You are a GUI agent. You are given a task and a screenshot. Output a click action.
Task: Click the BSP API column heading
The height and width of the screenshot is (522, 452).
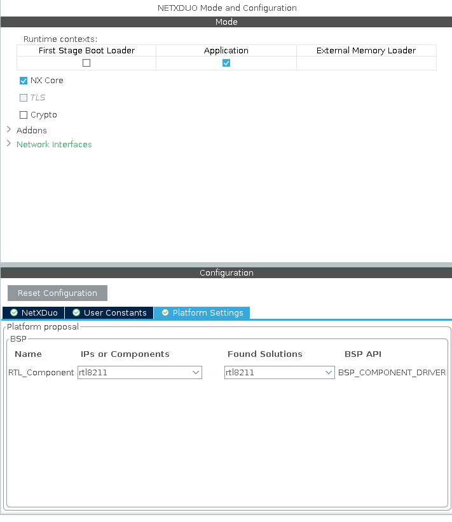(x=363, y=354)
